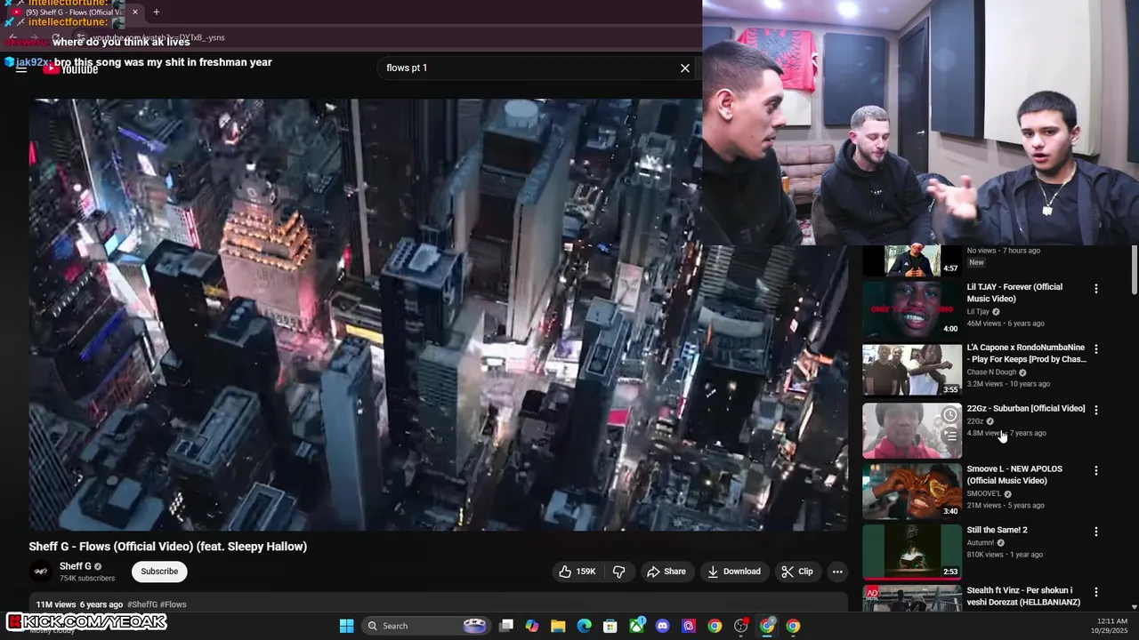This screenshot has width=1139, height=640.
Task: Open Still the Same! 2 thumbnail
Action: (912, 552)
